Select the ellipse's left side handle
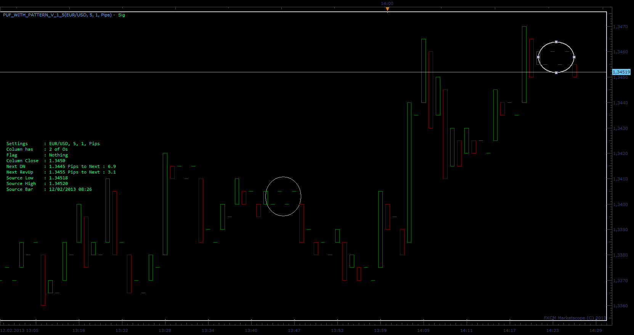This screenshot has height=335, width=634. (x=538, y=57)
